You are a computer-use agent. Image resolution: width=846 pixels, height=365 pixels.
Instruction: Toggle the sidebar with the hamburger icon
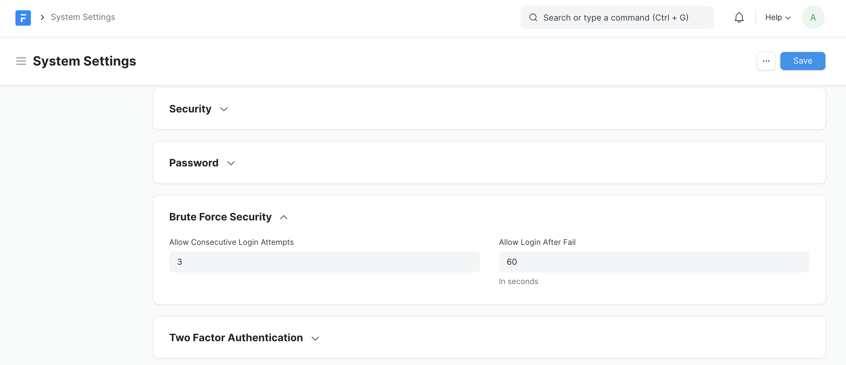click(21, 61)
